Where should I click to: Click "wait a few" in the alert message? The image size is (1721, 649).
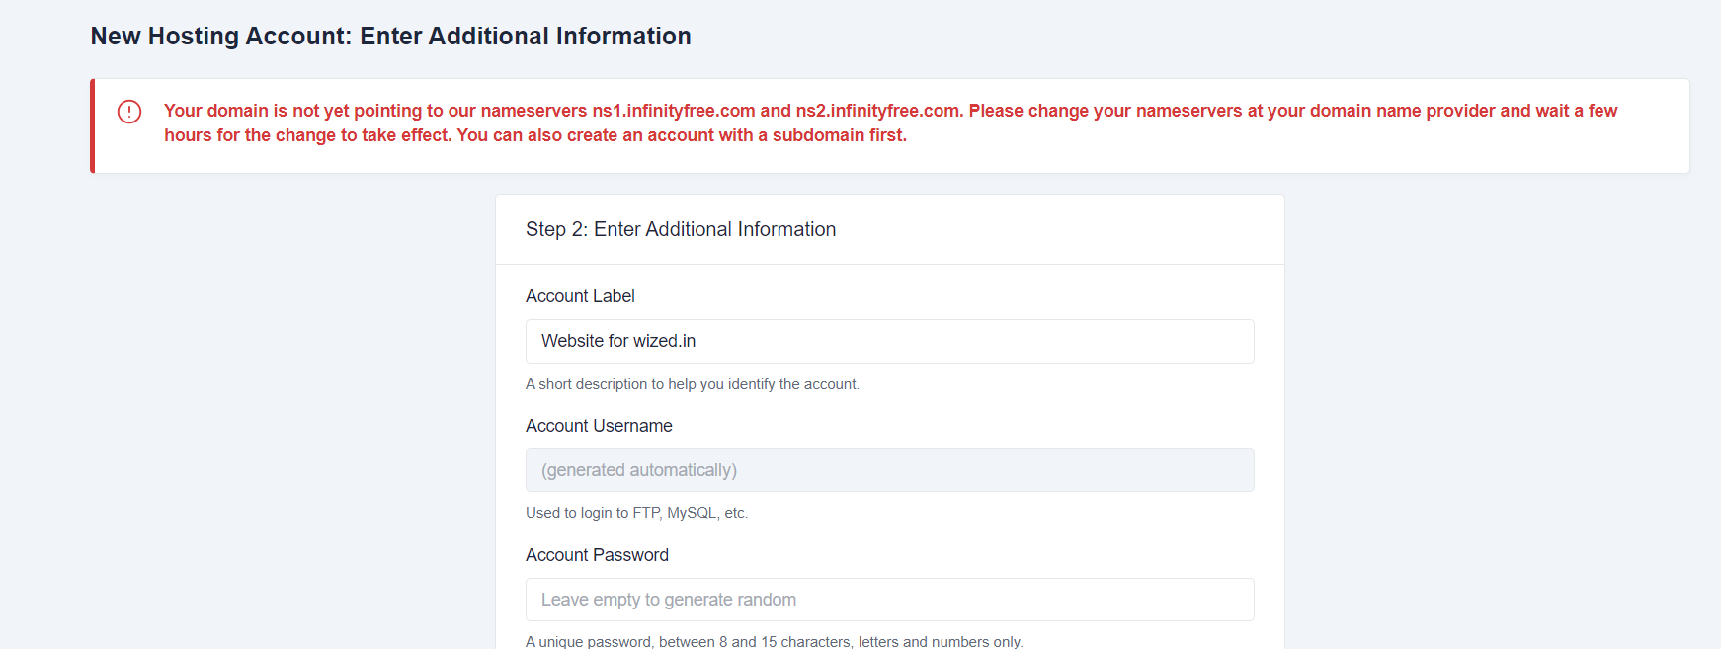(x=1576, y=111)
